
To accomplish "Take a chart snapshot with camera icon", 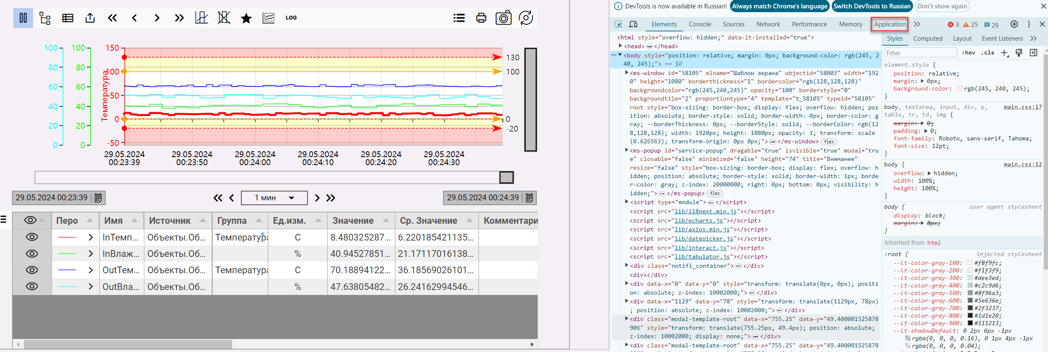I will [503, 18].
